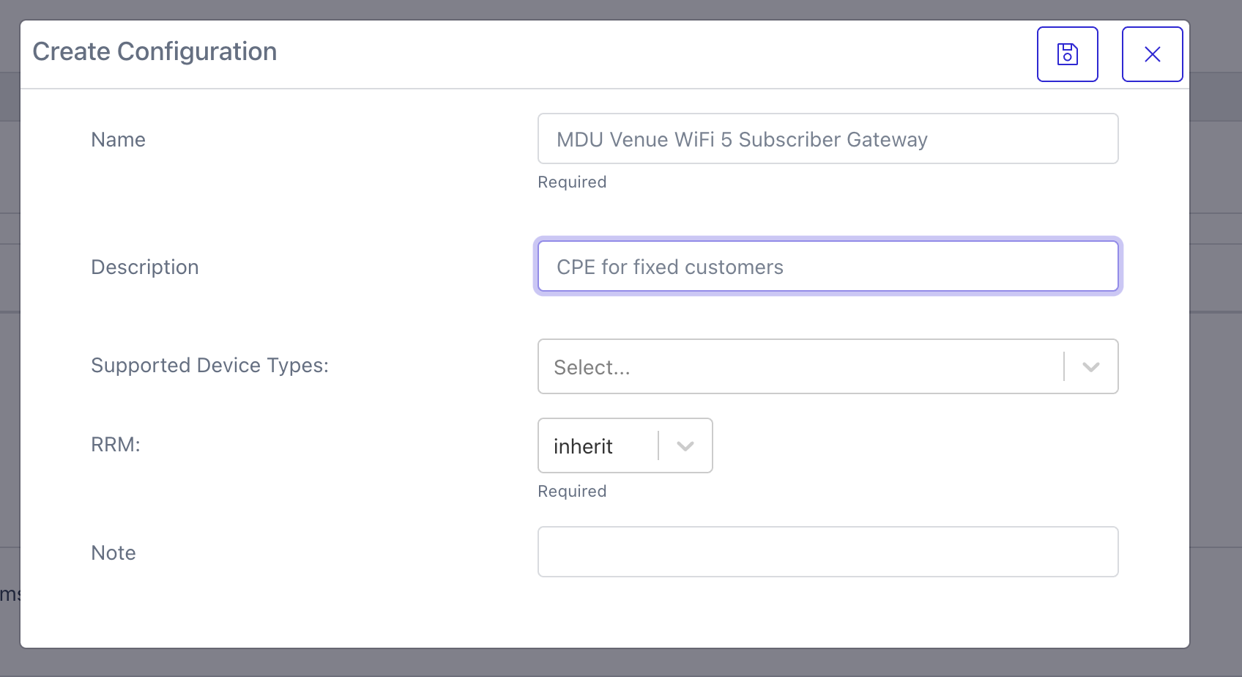Click into the empty Note field
Screen dimensions: 1242x677
pos(828,552)
